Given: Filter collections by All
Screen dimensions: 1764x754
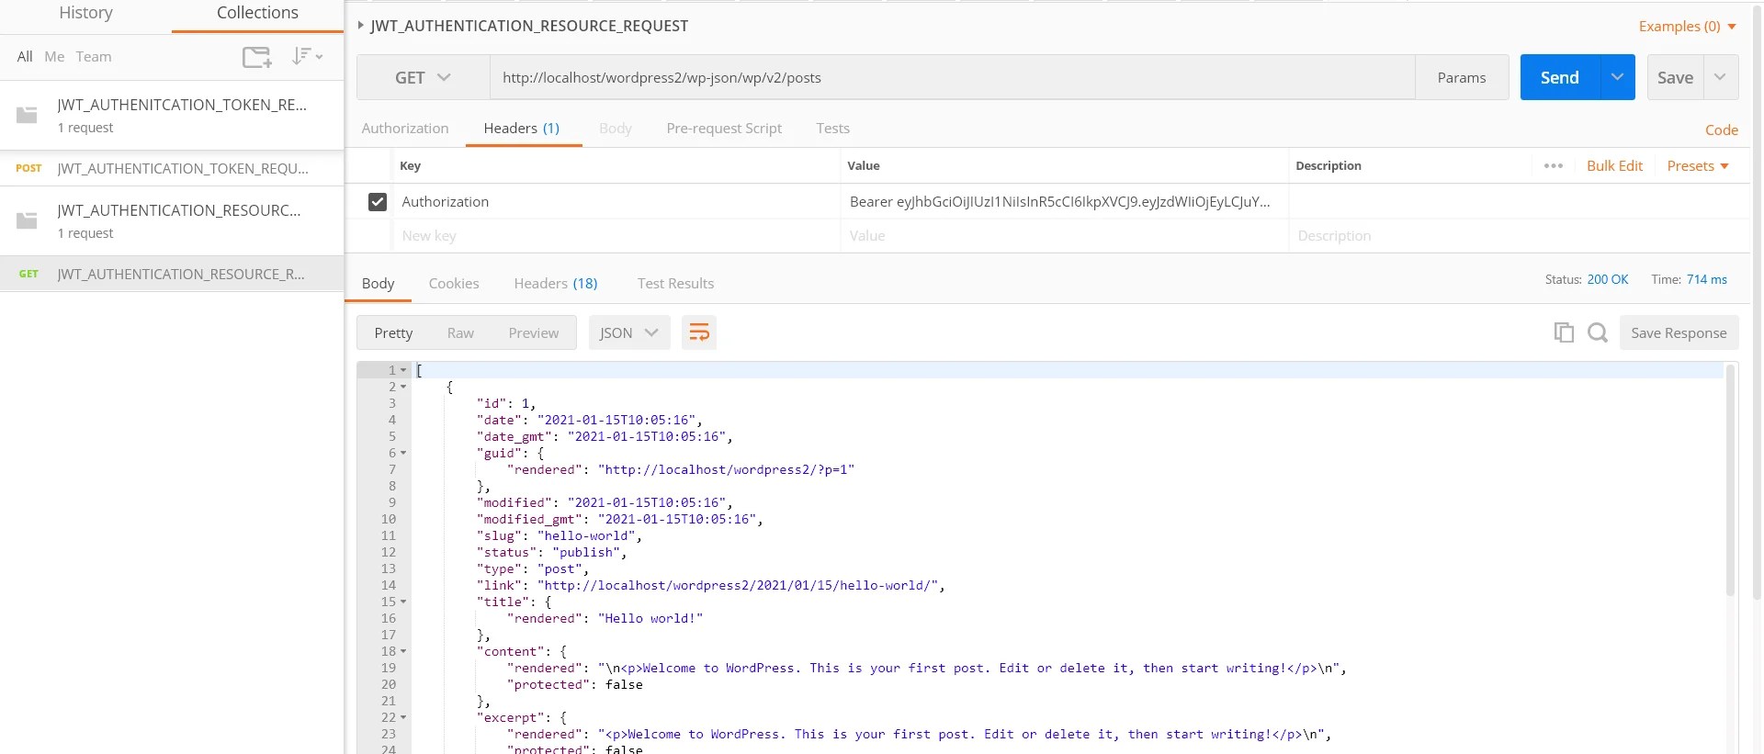Looking at the screenshot, I should 25,57.
